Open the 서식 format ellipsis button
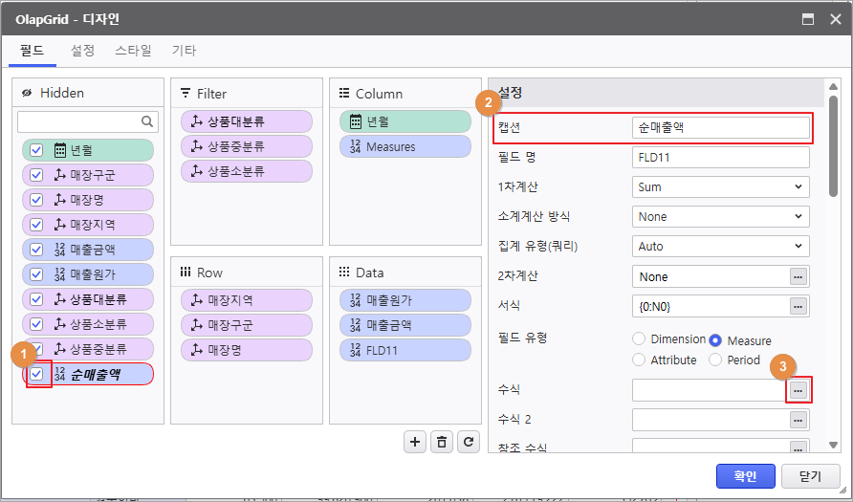 (798, 306)
